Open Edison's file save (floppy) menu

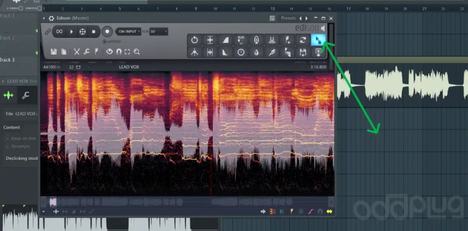pyautogui.click(x=54, y=52)
